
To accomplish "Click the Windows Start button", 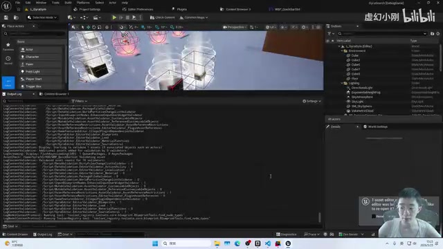I will click(x=155, y=243).
